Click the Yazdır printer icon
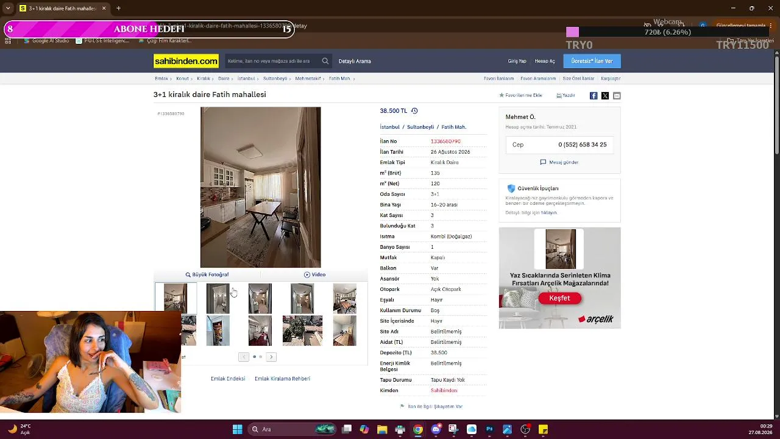This screenshot has height=439, width=780. (559, 96)
